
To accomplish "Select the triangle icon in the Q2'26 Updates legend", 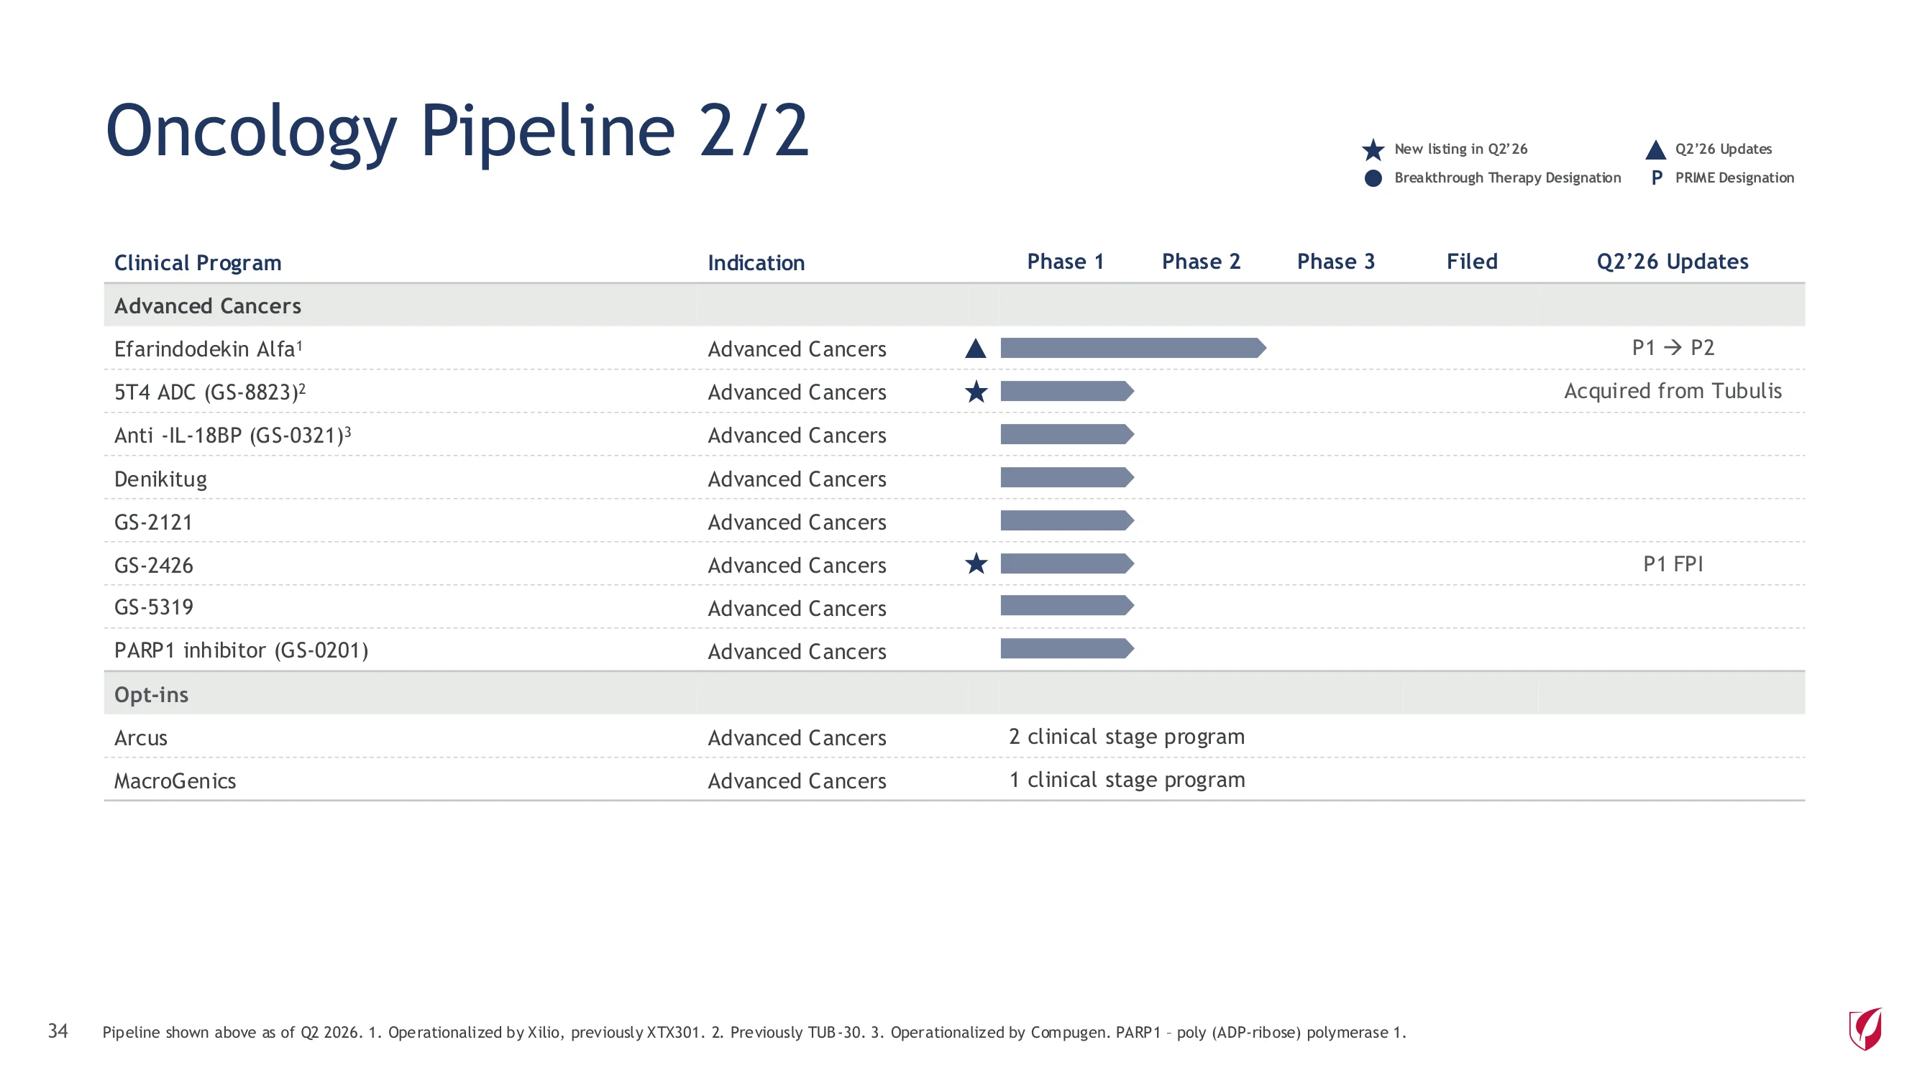I will click(x=1655, y=149).
